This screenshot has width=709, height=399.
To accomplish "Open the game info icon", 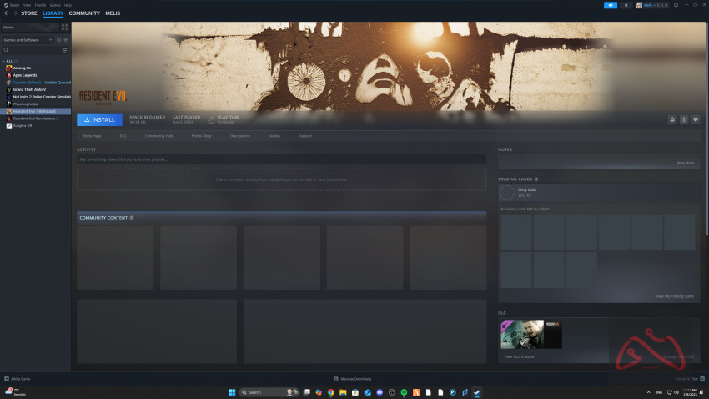I will coord(684,119).
